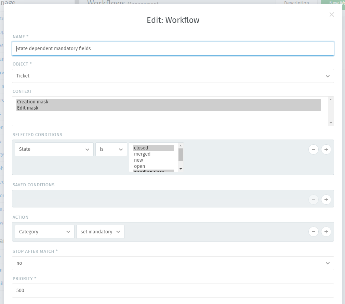
Task: Click the New Workflow button behind the dialog
Action: coord(333,2)
